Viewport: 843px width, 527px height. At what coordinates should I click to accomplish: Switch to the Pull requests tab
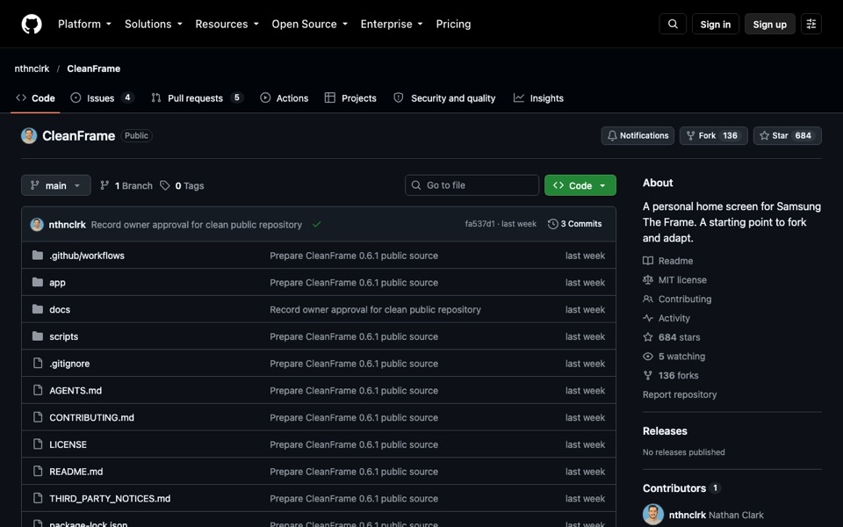pyautogui.click(x=197, y=98)
